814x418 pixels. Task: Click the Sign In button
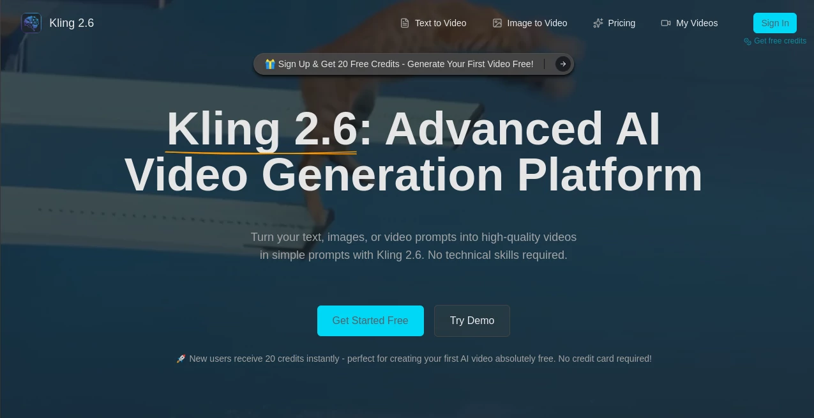coord(775,23)
